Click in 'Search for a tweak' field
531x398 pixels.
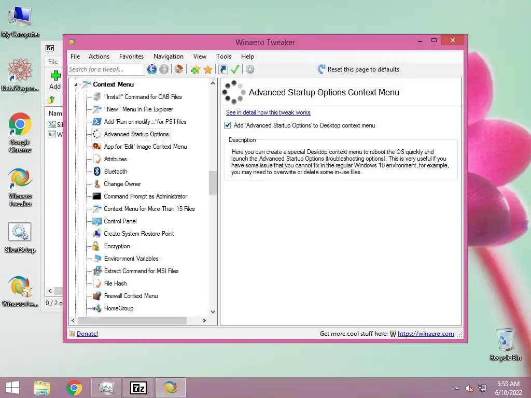point(106,69)
